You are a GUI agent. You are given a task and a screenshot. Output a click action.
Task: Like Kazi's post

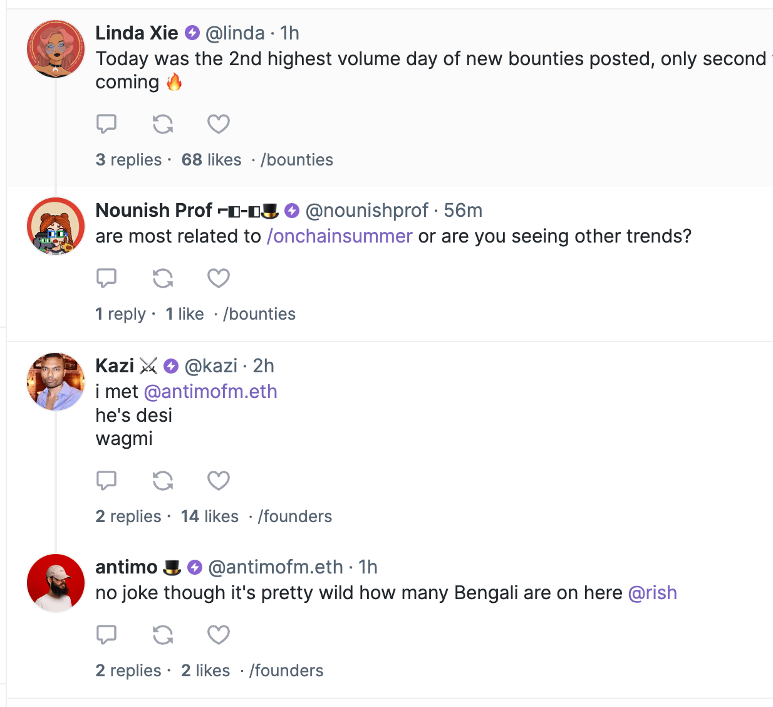pos(219,481)
